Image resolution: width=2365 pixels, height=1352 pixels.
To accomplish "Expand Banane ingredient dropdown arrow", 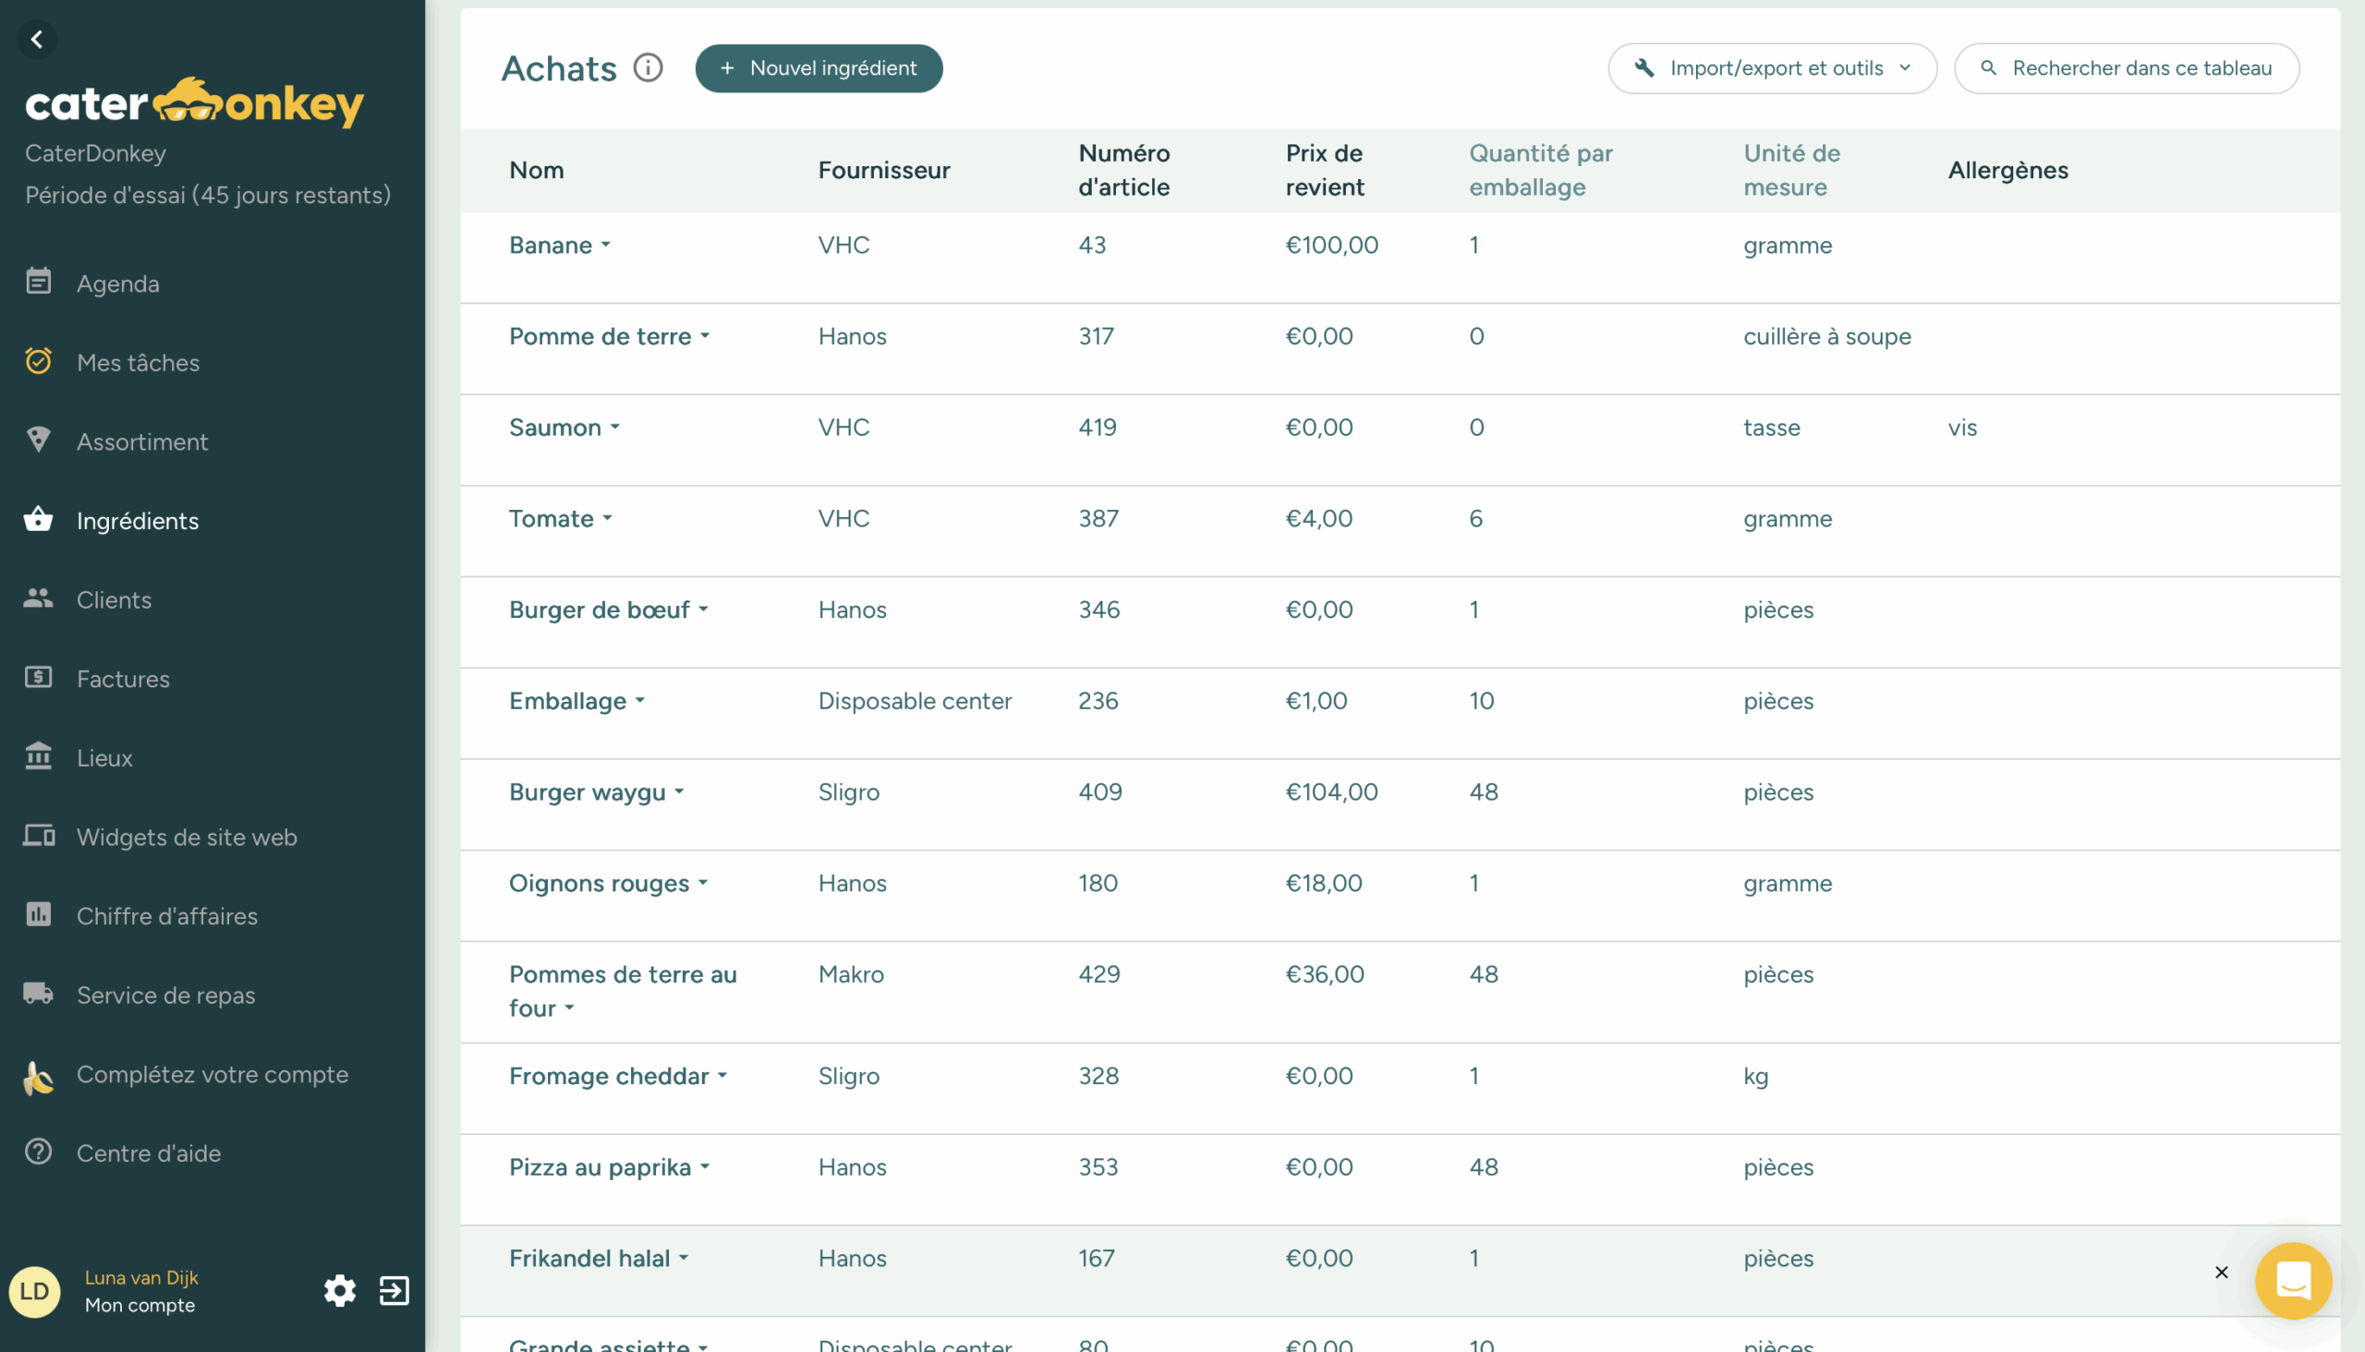I will click(x=606, y=245).
